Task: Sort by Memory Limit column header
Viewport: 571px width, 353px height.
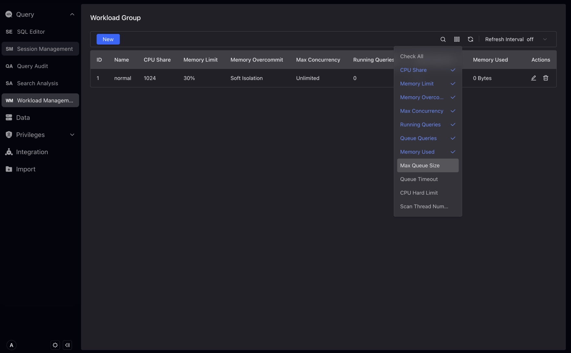Action: pyautogui.click(x=200, y=60)
